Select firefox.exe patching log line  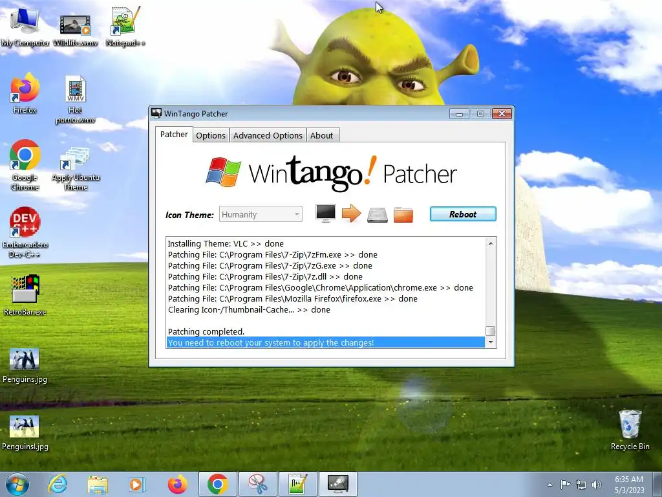click(x=293, y=299)
